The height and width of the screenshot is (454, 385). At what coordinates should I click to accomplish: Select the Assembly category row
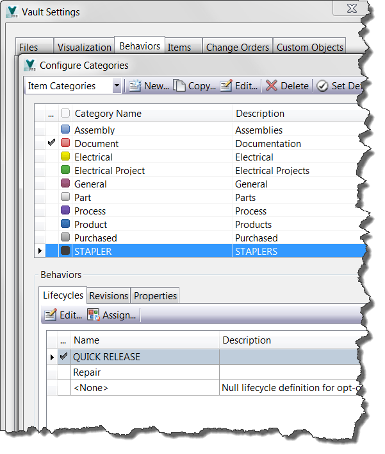click(199, 130)
